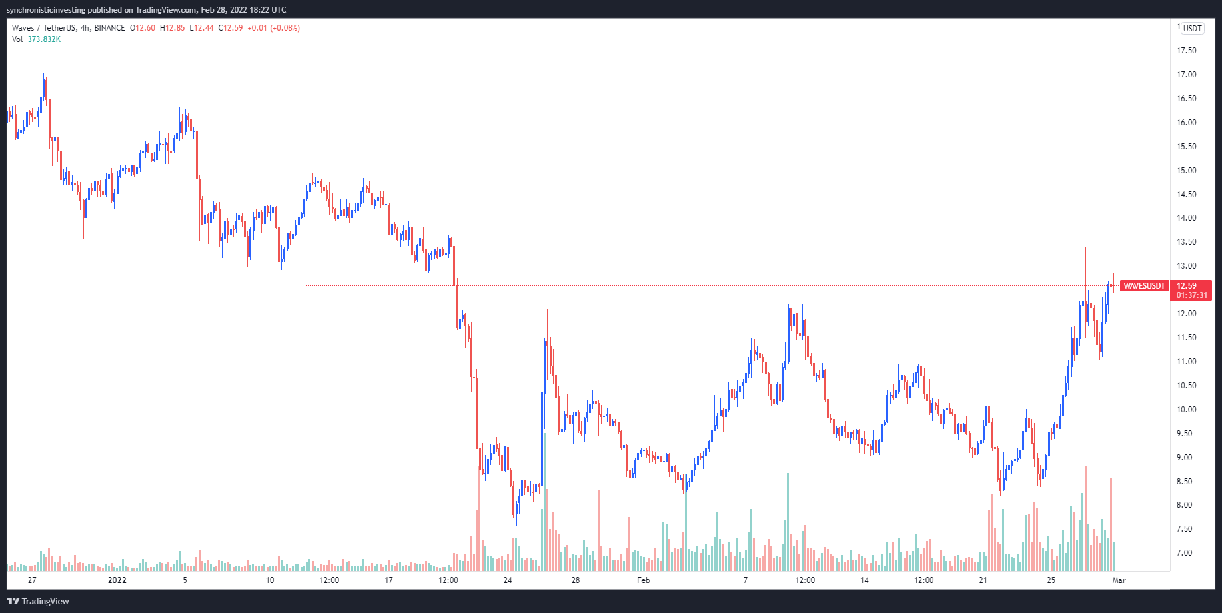Image resolution: width=1222 pixels, height=613 pixels.
Task: Click the 14.00 price axis label
Action: [x=1186, y=218]
